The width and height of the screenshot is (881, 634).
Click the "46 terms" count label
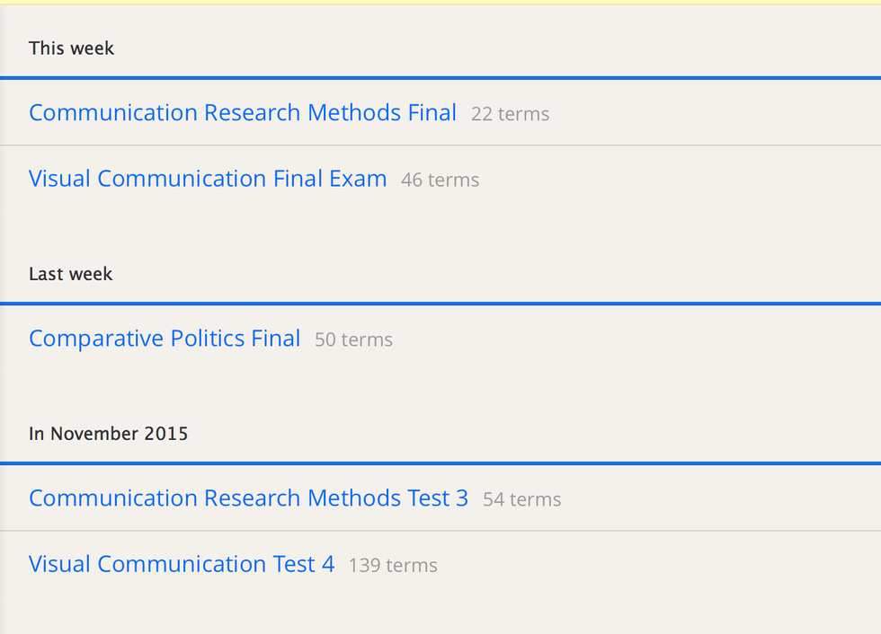(x=440, y=181)
